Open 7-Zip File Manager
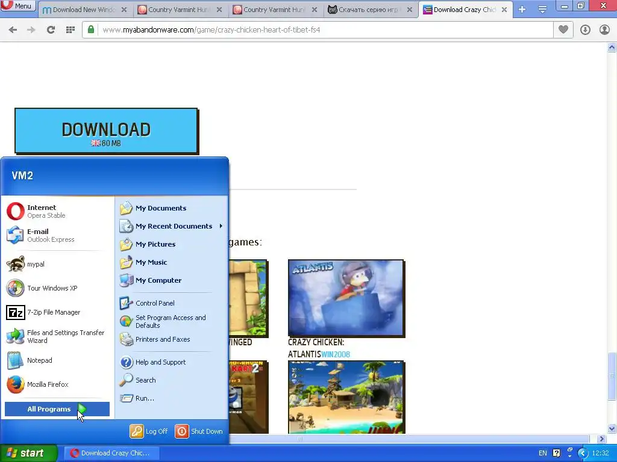 [57, 312]
